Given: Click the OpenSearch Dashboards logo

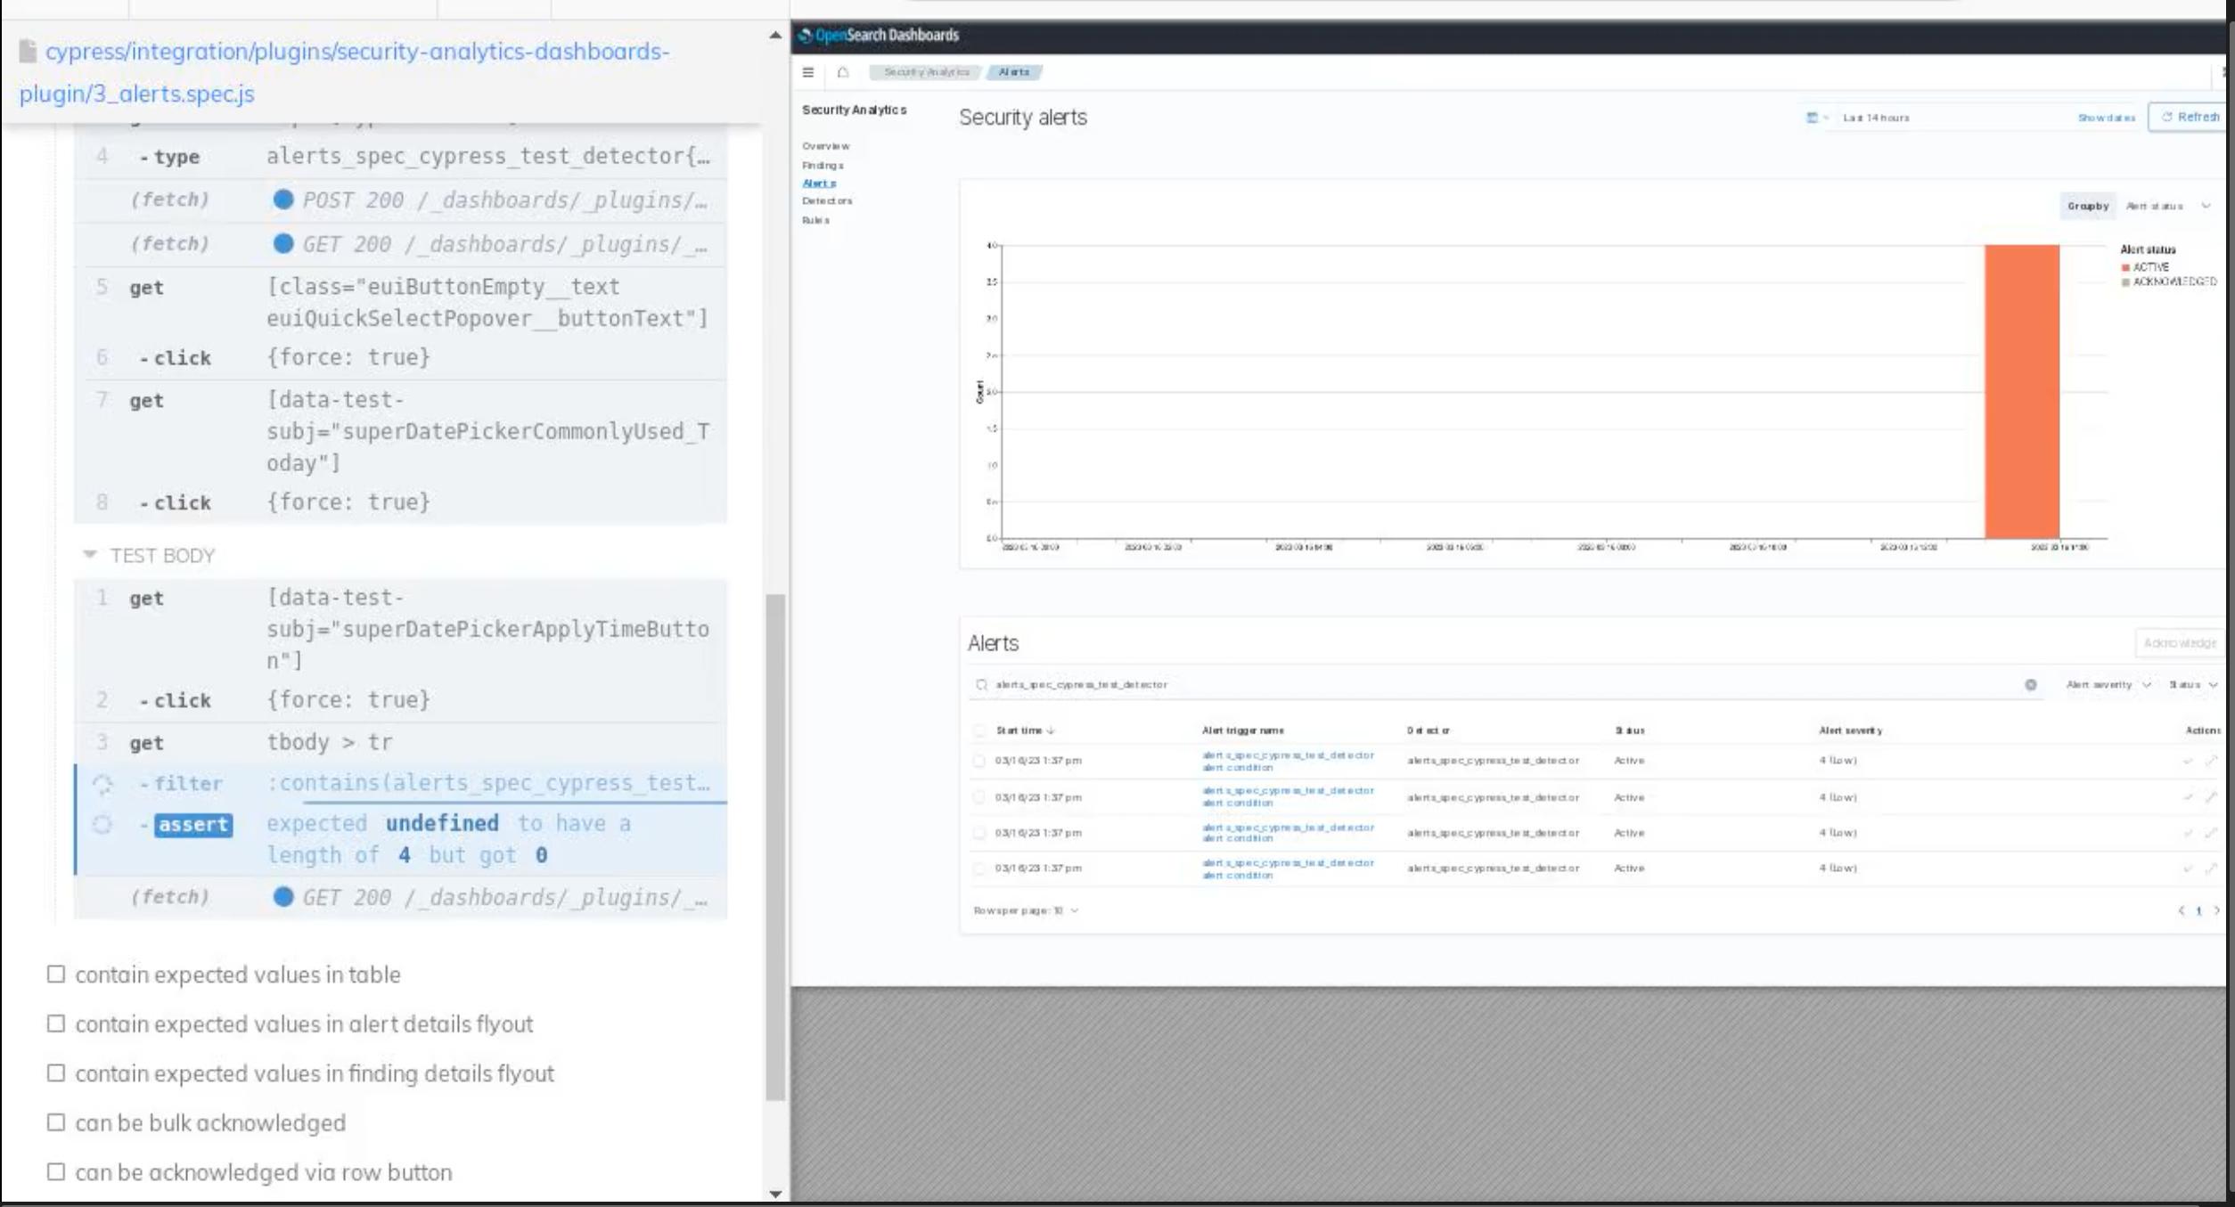Looking at the screenshot, I should pyautogui.click(x=880, y=36).
